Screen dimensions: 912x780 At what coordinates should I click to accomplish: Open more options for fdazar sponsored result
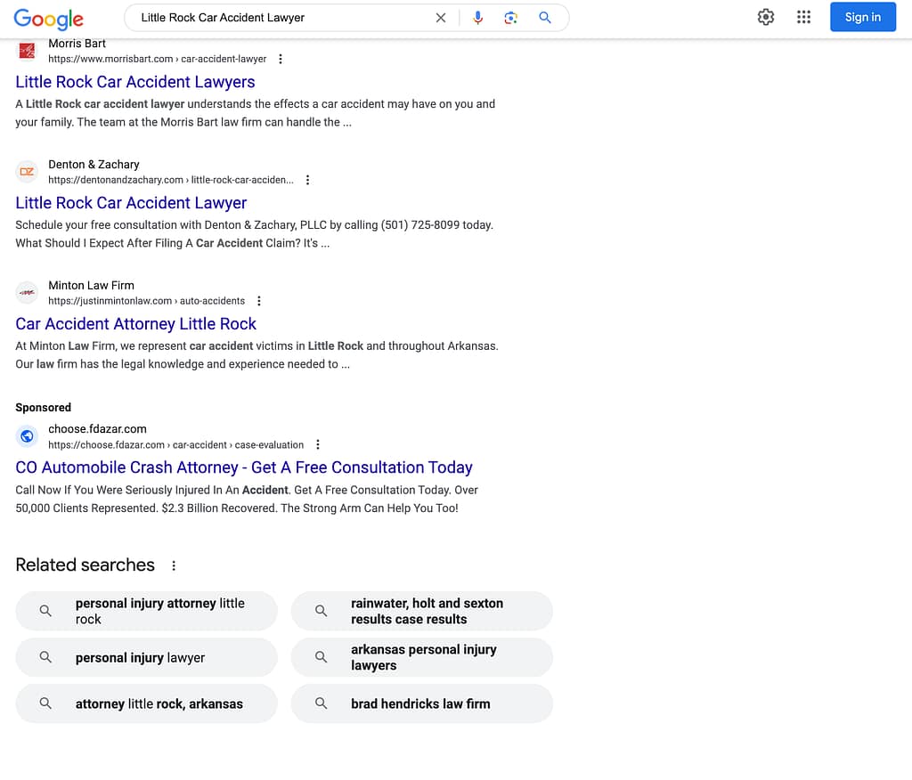318,444
